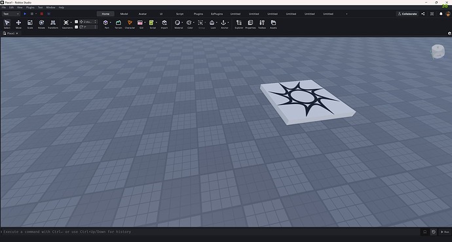Viewport: 452px width, 242px height.
Task: Switch to the Model ribbon tab
Action: pos(124,14)
